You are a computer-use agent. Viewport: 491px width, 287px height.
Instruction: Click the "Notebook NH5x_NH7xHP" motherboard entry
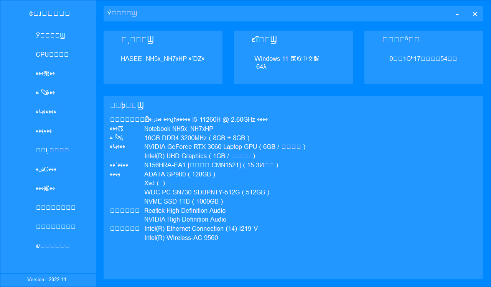tap(179, 129)
